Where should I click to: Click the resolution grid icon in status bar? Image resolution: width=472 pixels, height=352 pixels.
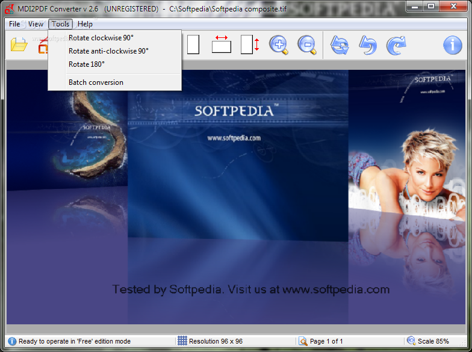point(182,341)
